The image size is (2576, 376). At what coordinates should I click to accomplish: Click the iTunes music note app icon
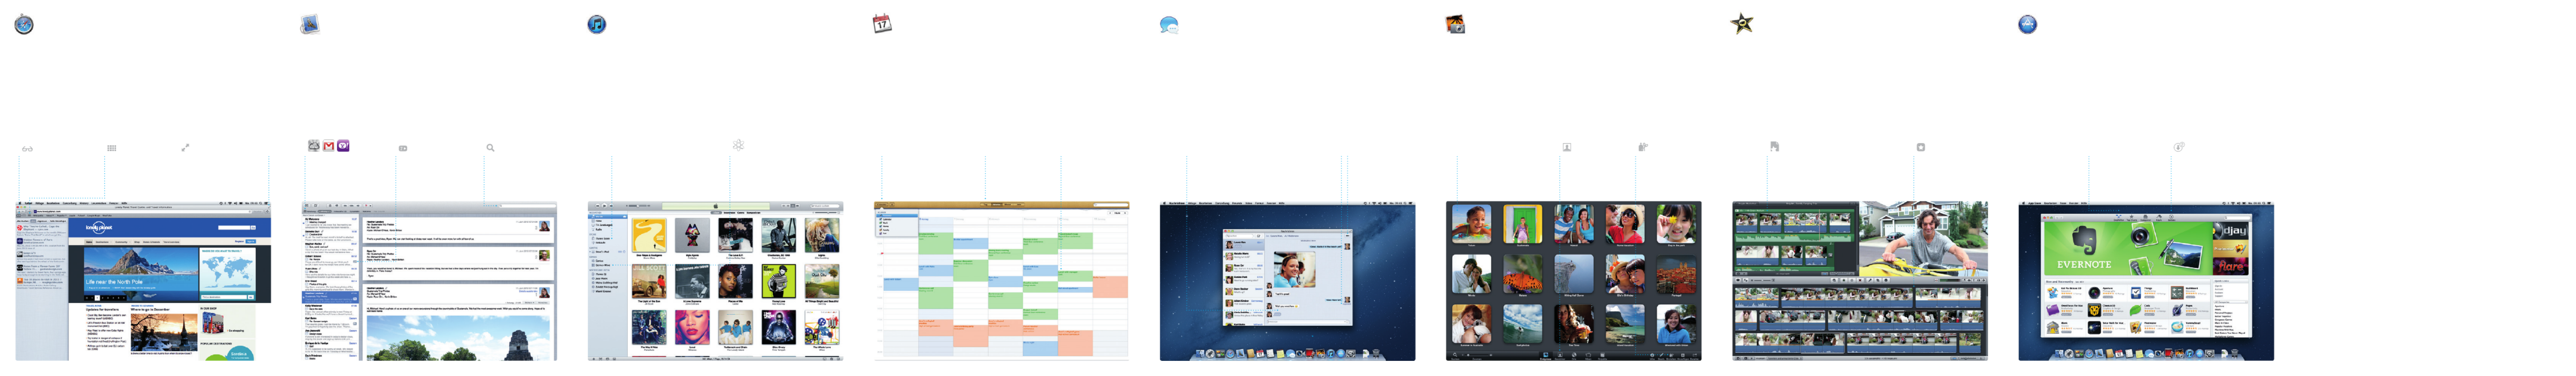(597, 24)
